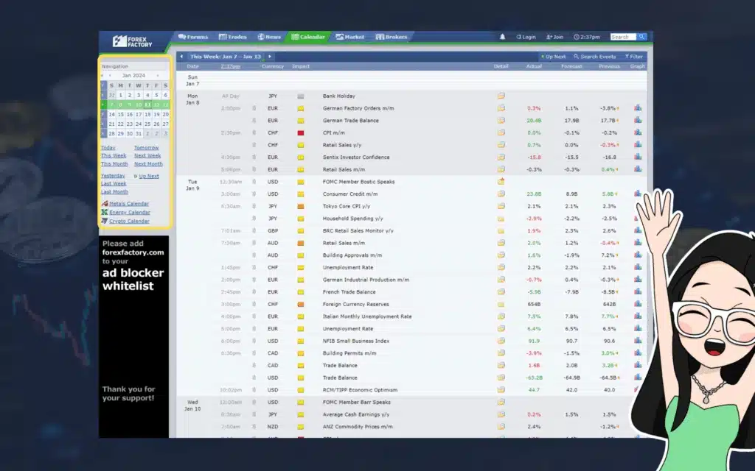Click into the Search input field

pos(623,37)
